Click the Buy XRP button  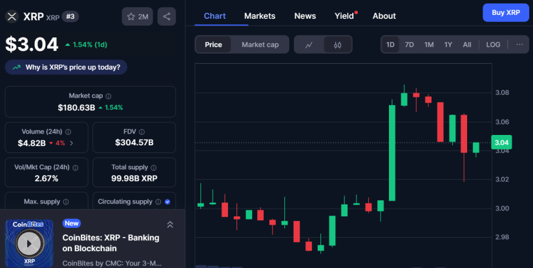pos(506,12)
